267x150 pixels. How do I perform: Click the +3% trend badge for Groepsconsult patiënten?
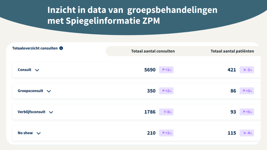(247, 91)
